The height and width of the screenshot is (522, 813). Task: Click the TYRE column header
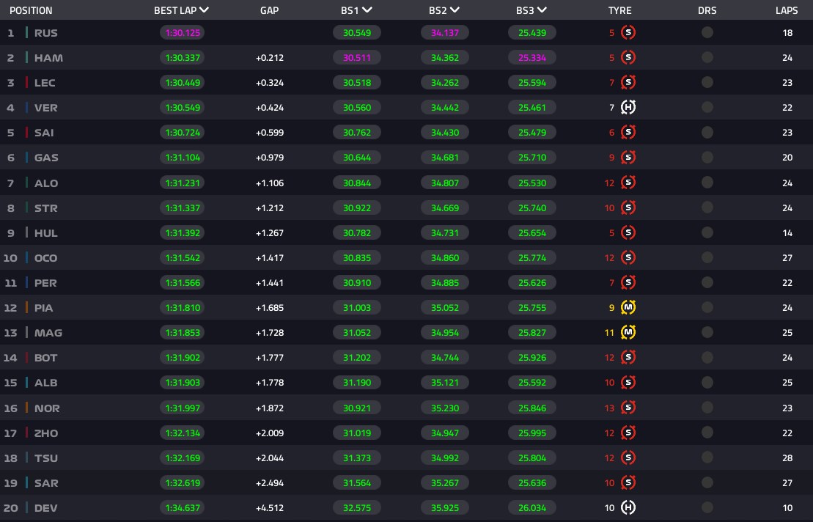tap(619, 10)
